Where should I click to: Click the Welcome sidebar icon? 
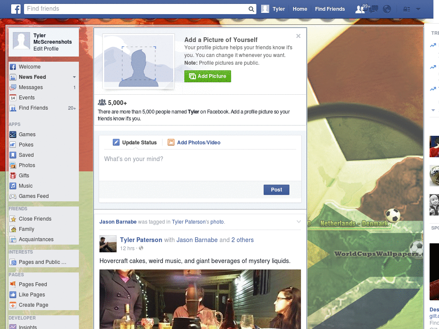point(13,67)
